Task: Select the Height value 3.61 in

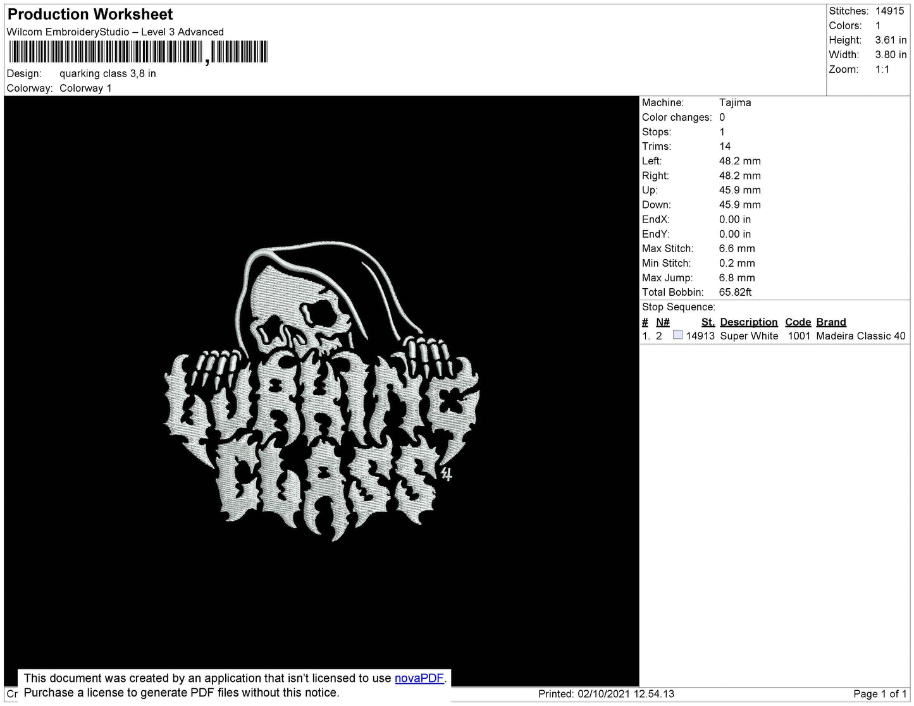Action: 891,40
